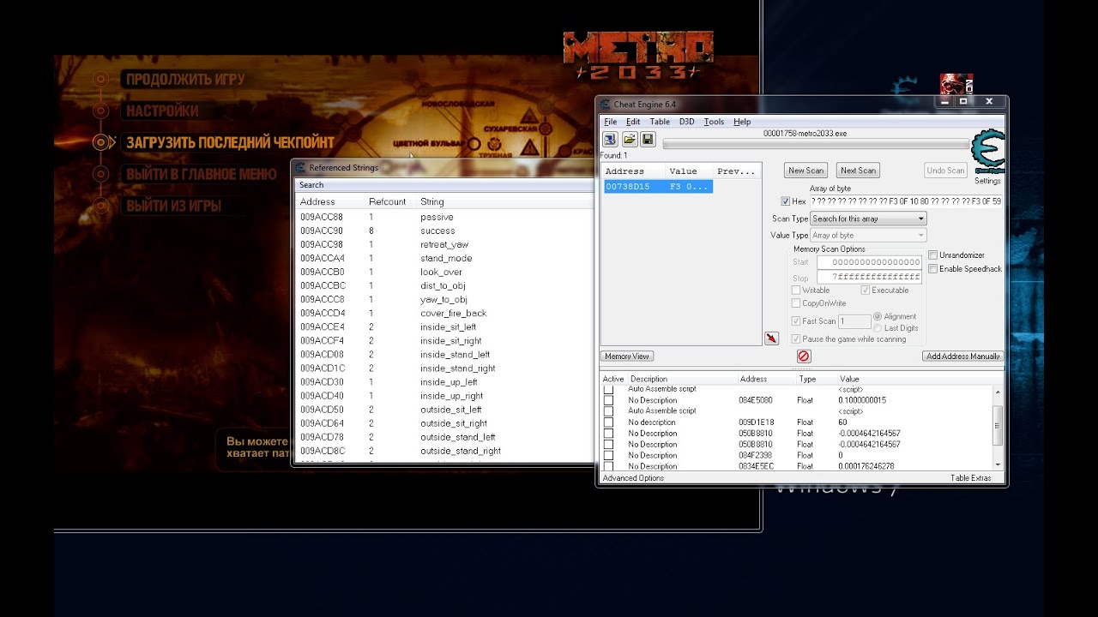1098x617 pixels.
Task: Click the Stop address field
Action: [869, 278]
